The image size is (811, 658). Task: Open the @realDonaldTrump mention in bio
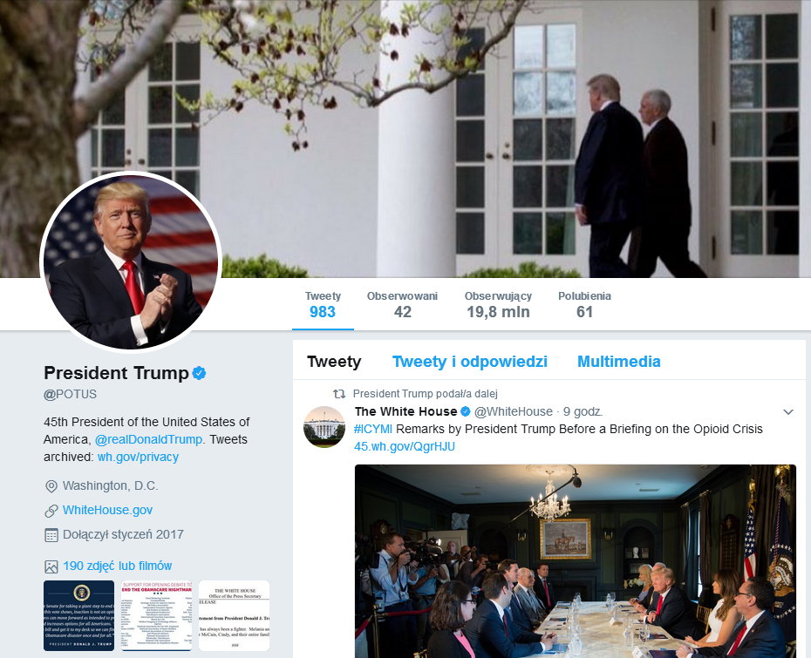pyautogui.click(x=148, y=439)
